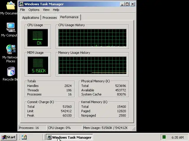Switch to the Applications tab
This screenshot has width=189, height=141.
31,18
